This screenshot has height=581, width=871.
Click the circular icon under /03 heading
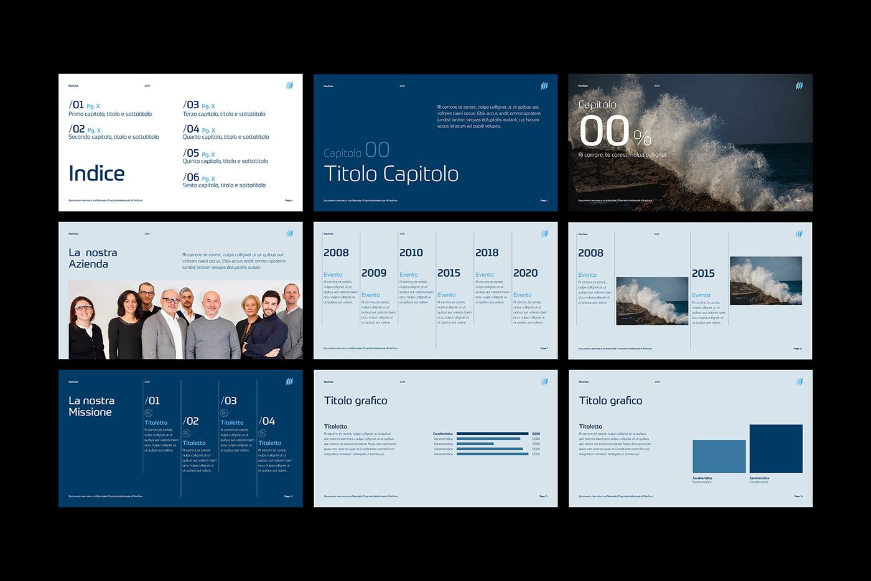click(224, 413)
